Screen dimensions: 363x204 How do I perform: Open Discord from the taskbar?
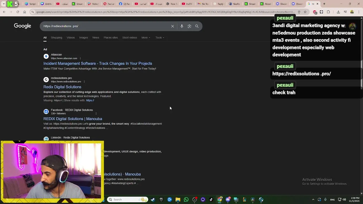point(228,199)
